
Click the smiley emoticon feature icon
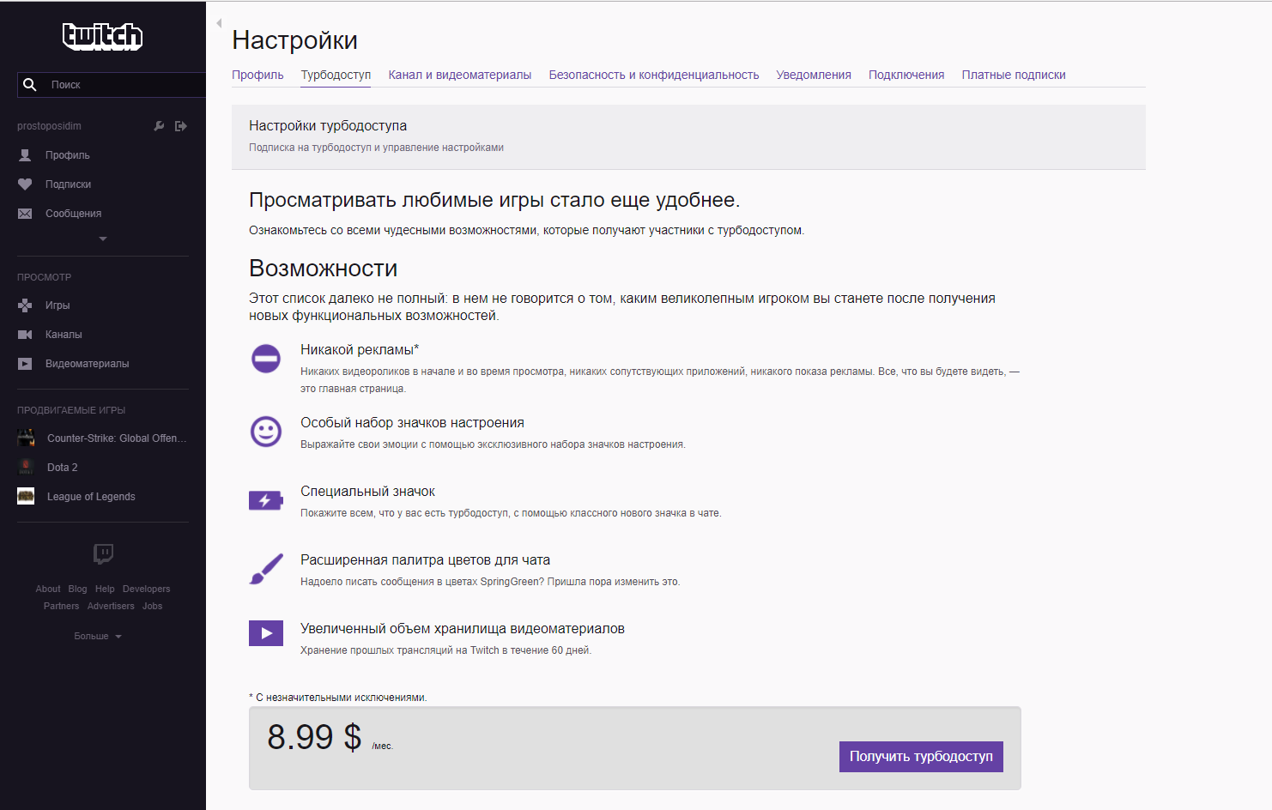pyautogui.click(x=266, y=431)
